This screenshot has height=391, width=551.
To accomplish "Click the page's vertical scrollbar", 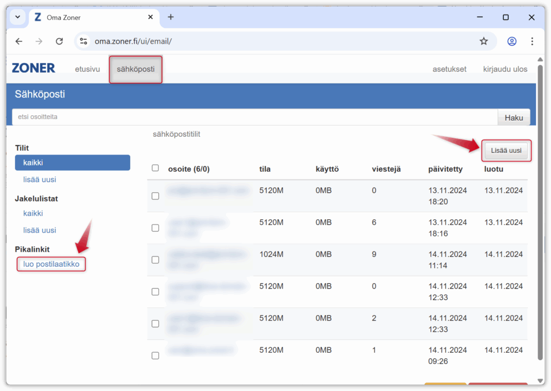I will 540,215.
